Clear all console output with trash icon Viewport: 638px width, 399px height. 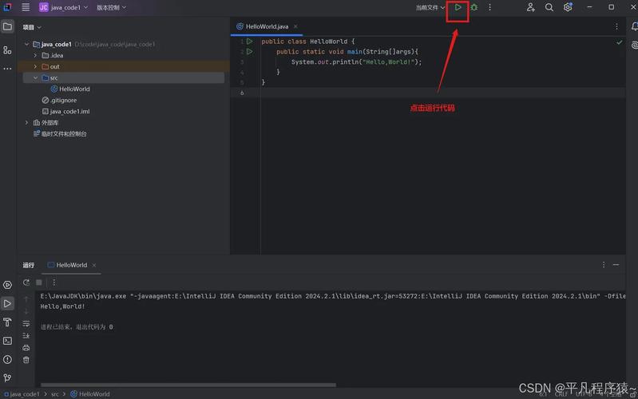click(26, 360)
